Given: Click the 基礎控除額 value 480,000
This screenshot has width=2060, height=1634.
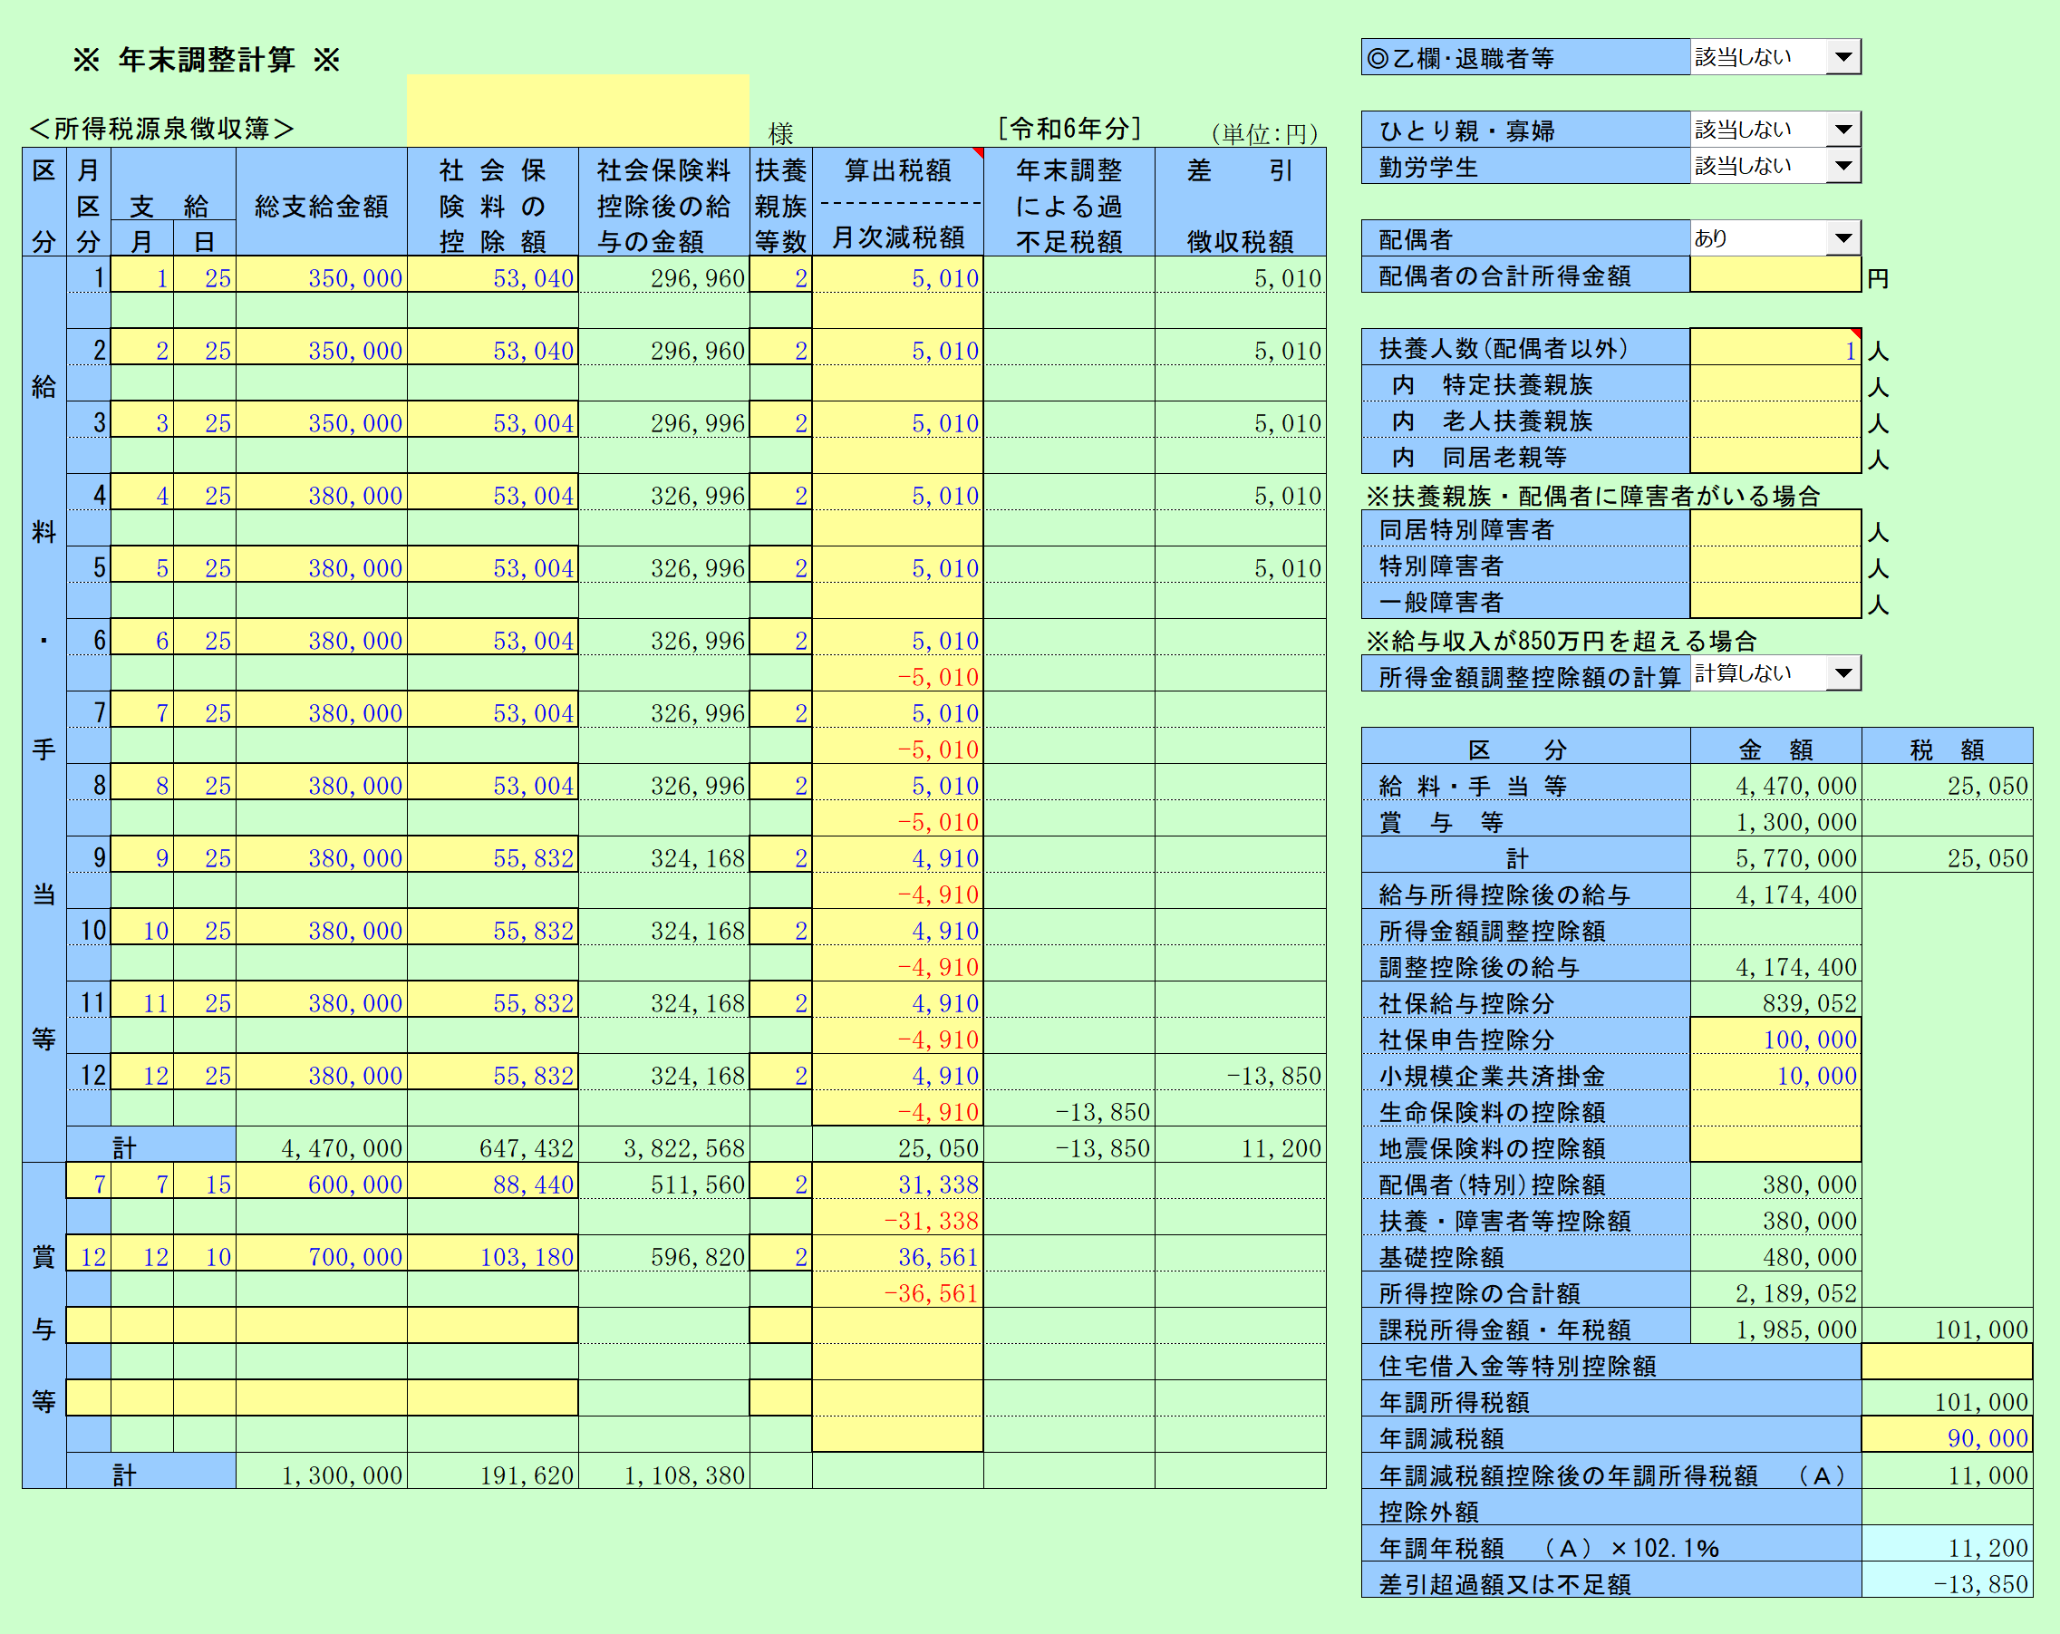Looking at the screenshot, I should 1775,1254.
